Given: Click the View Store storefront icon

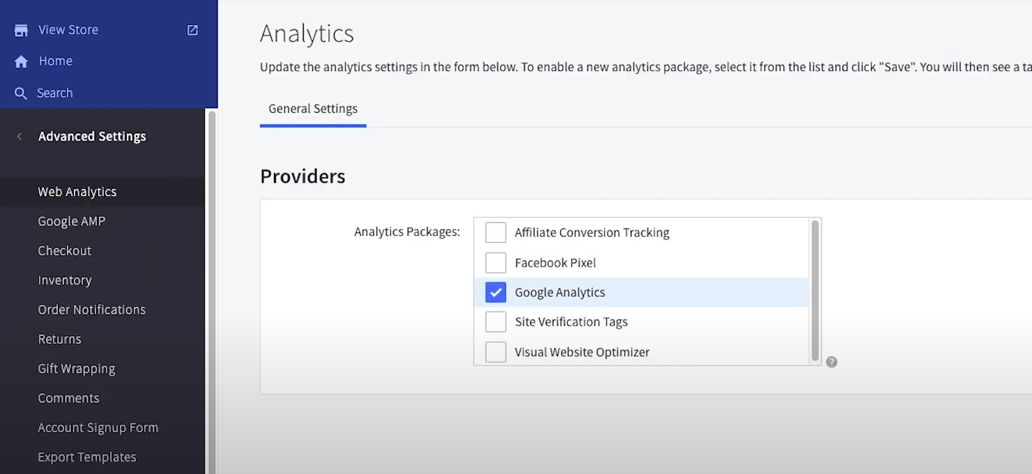Looking at the screenshot, I should click(21, 30).
